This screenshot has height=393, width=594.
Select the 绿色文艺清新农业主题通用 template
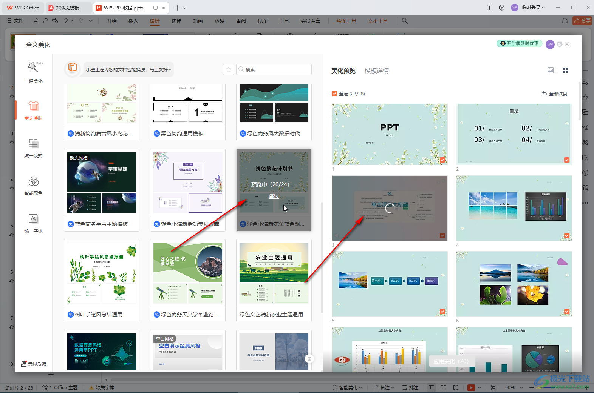click(274, 281)
